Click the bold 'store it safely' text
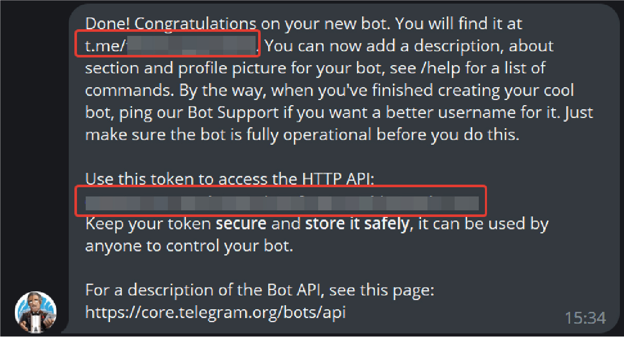Viewport: 624px width, 337px height. point(358,224)
